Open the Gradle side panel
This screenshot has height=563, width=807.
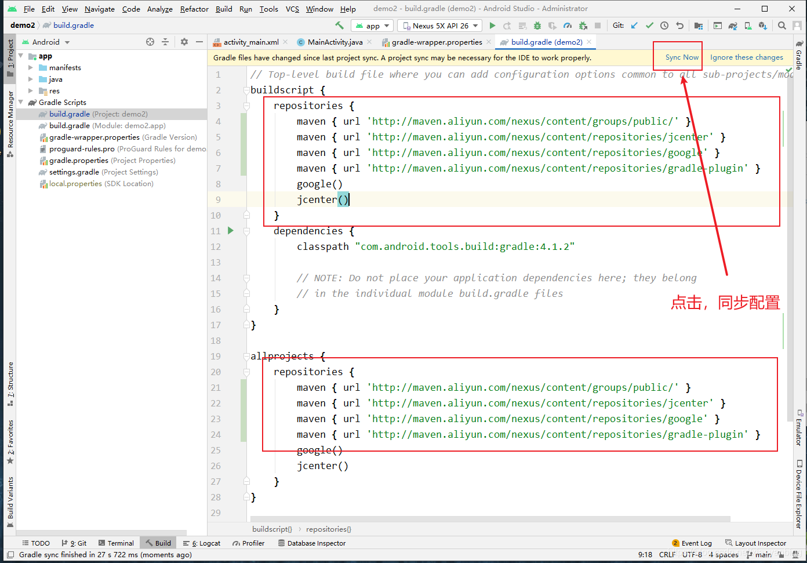tap(799, 56)
